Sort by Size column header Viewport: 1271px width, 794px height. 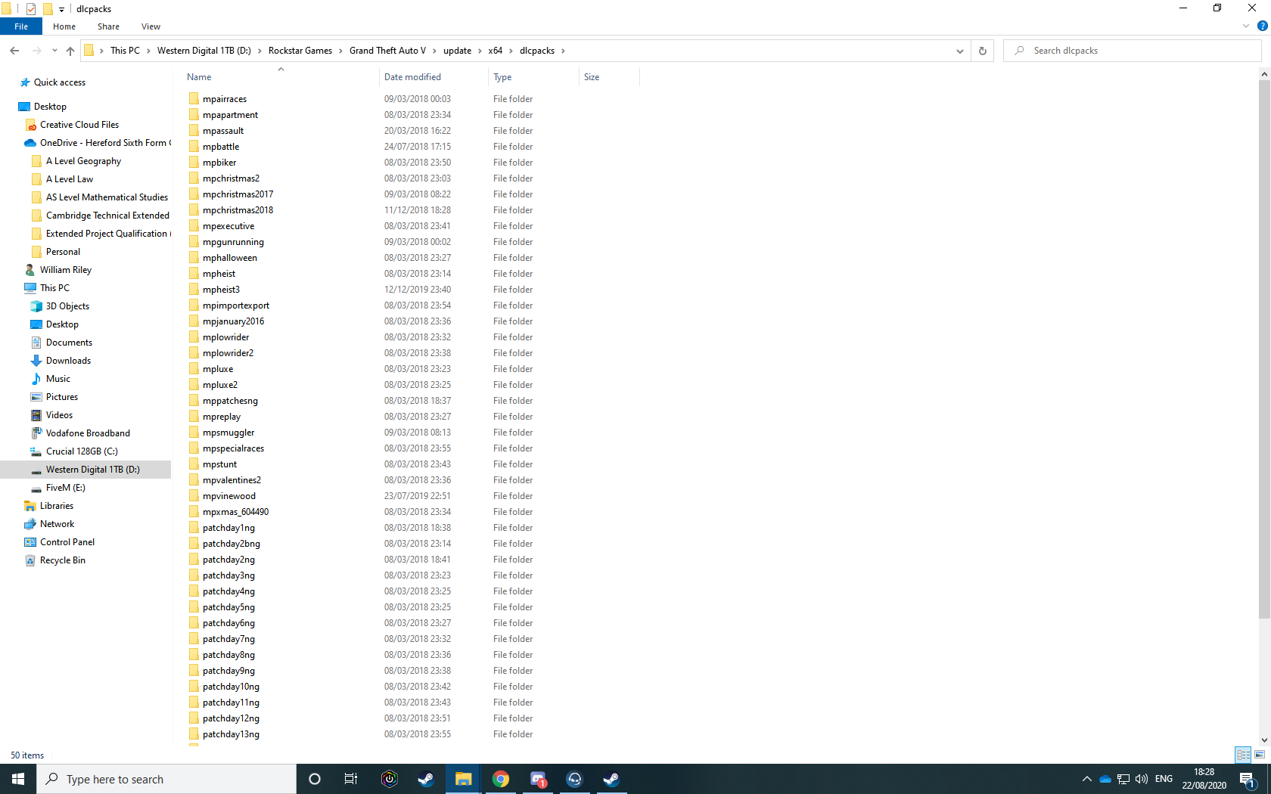[x=609, y=77]
